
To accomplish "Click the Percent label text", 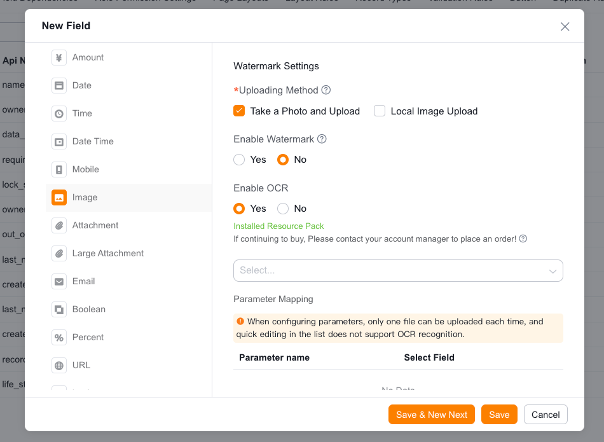I will click(x=88, y=337).
